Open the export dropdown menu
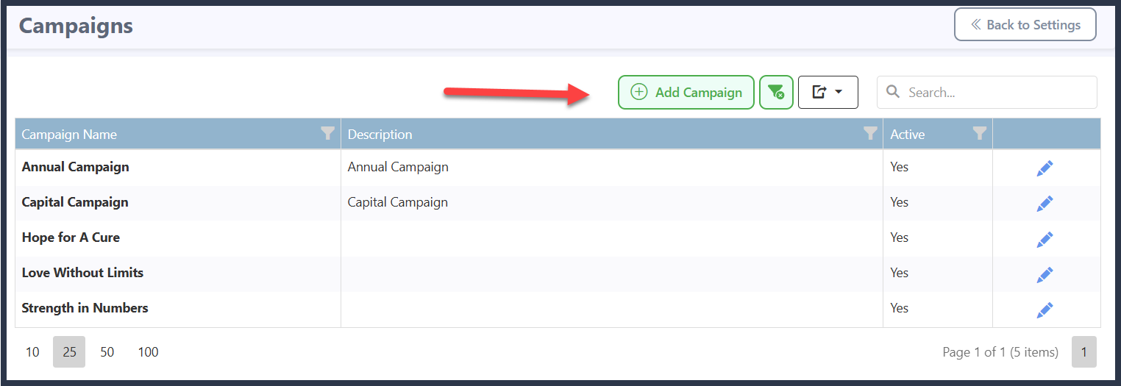The height and width of the screenshot is (386, 1121). [828, 93]
